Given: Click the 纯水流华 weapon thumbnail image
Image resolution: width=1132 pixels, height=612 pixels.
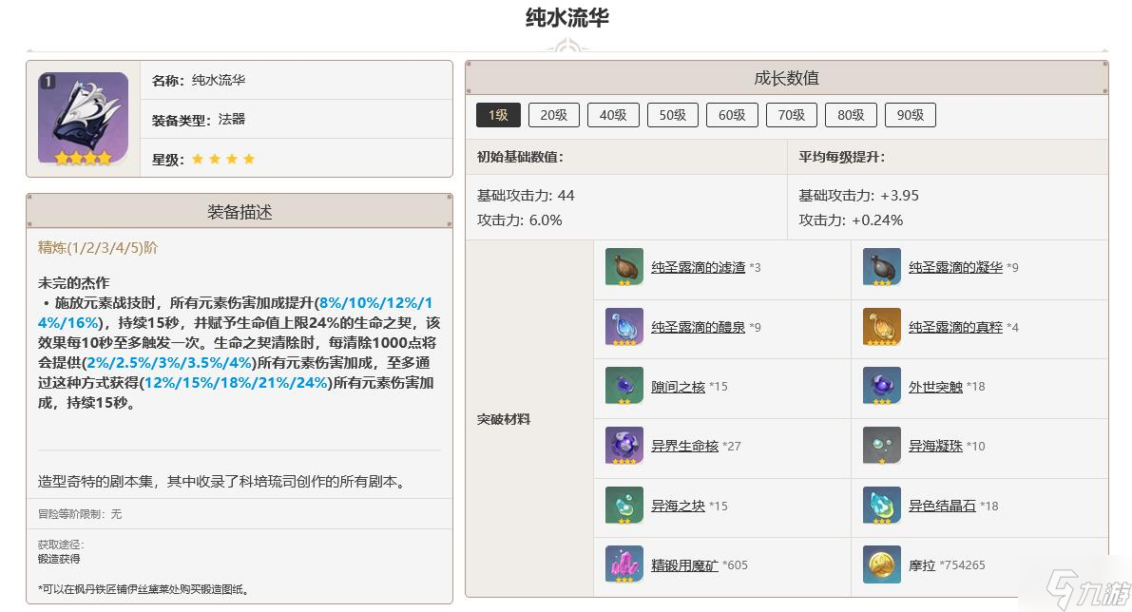Looking at the screenshot, I should coord(83,119).
